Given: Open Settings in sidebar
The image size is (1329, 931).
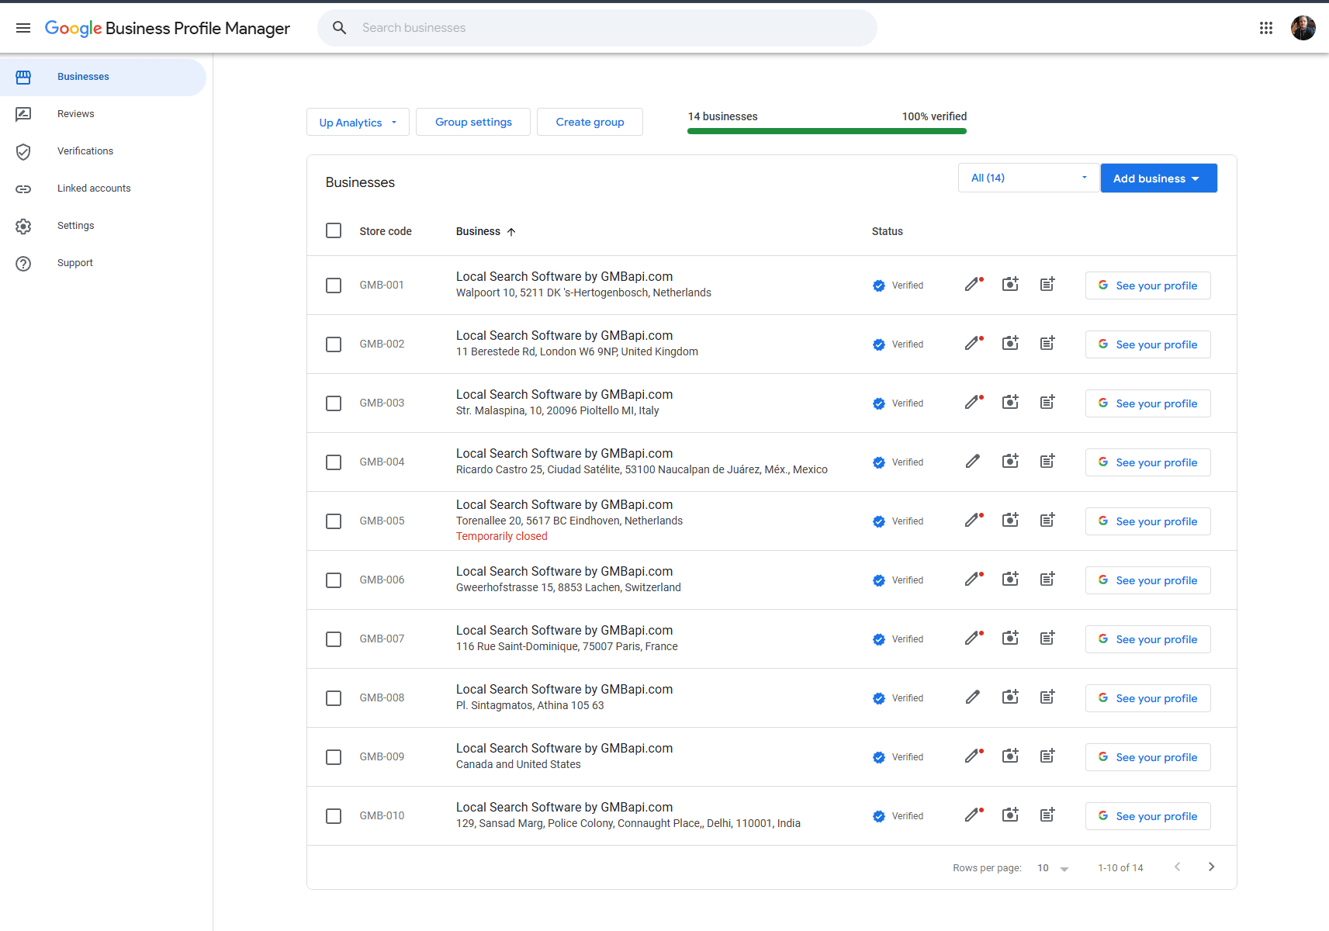Looking at the screenshot, I should coord(103,226).
